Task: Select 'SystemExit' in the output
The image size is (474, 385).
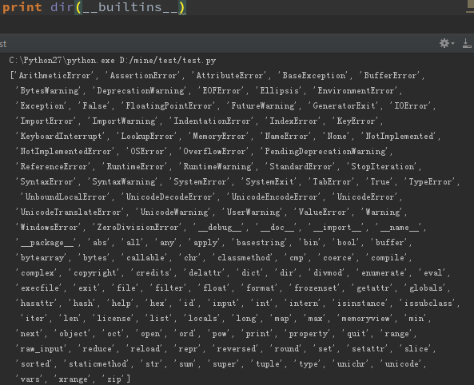Action: pos(269,181)
